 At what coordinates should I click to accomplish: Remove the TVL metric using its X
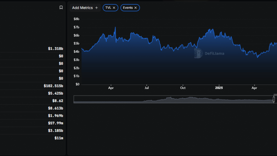coord(114,8)
